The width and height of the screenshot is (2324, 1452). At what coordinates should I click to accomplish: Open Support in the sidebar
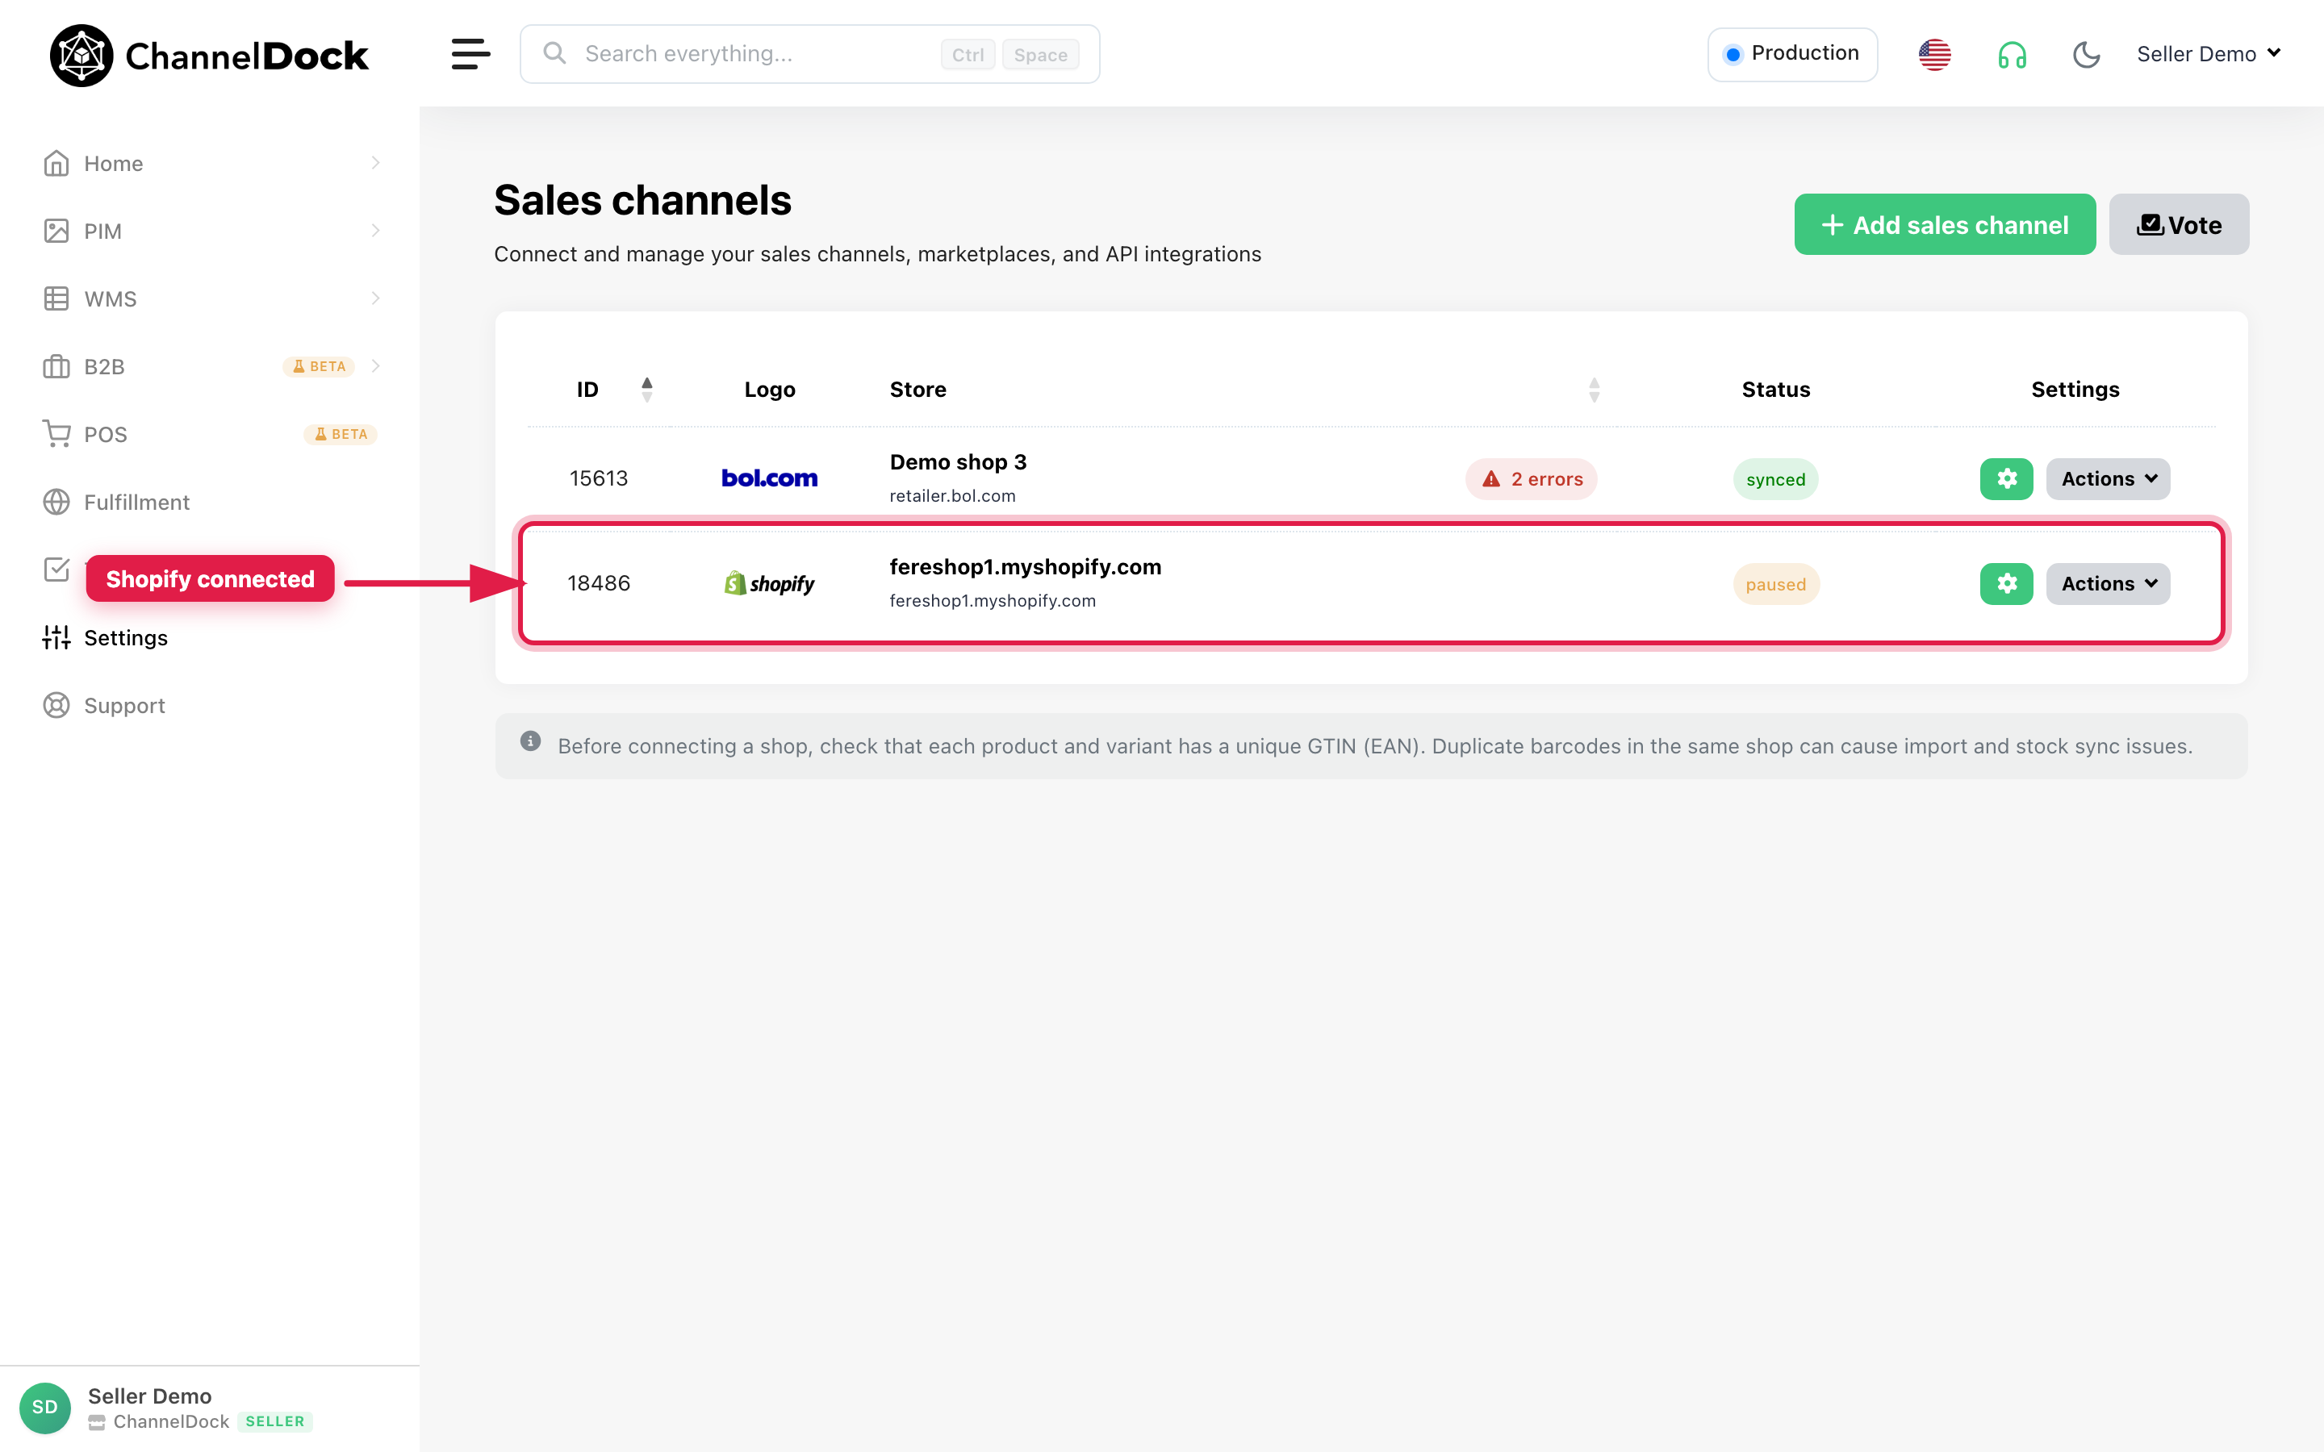click(125, 705)
